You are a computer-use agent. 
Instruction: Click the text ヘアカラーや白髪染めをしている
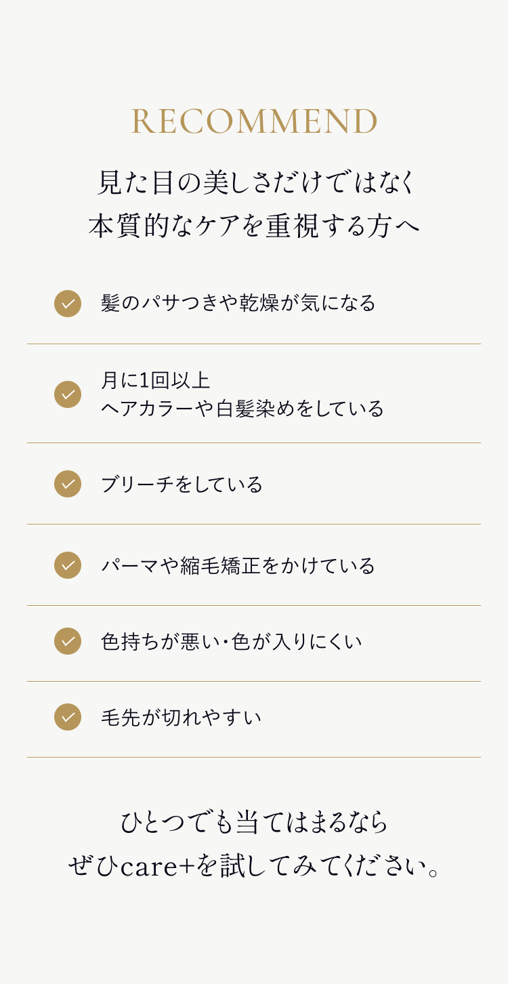[242, 409]
